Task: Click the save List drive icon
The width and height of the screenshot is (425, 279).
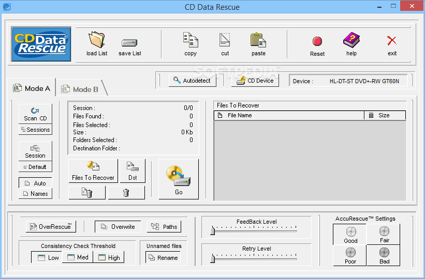Action: click(129, 43)
